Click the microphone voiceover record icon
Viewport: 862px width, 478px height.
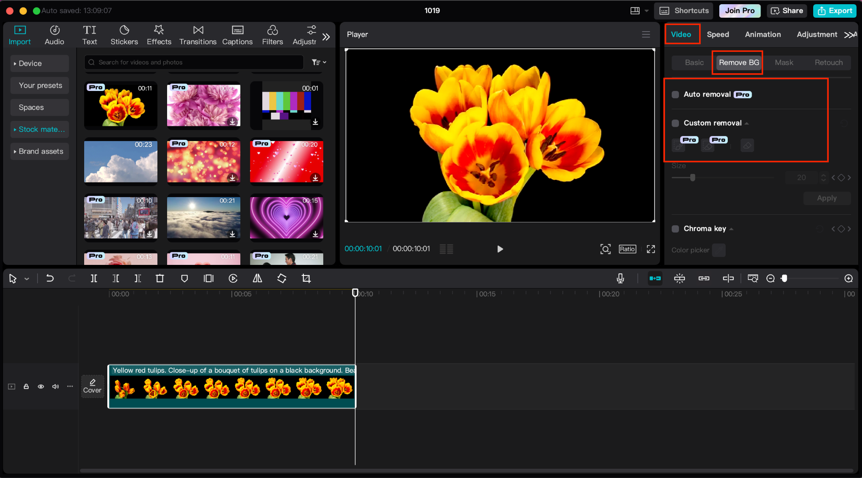620,278
